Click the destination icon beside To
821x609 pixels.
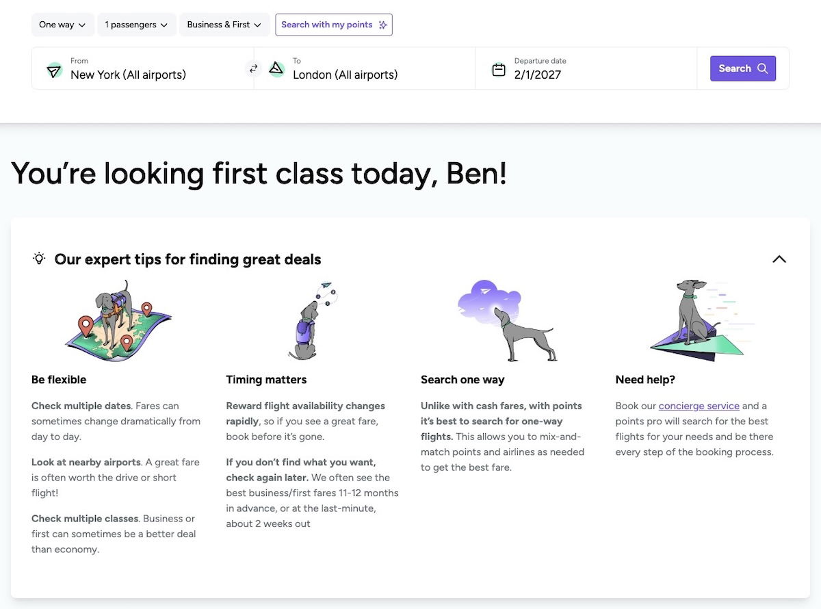pos(276,68)
